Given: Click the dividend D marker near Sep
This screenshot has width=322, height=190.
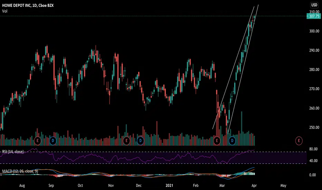Looking at the screenshot, I should (x=53, y=141).
